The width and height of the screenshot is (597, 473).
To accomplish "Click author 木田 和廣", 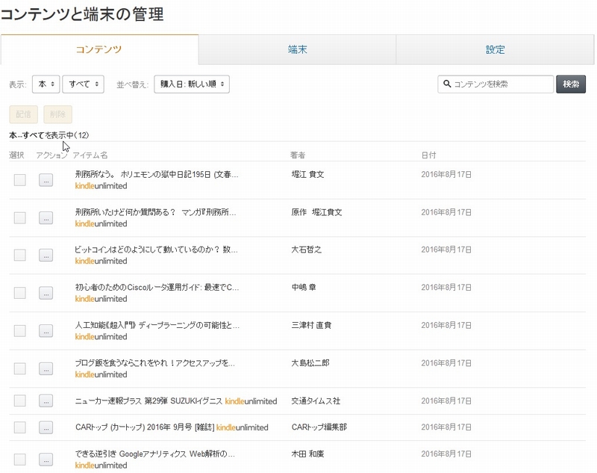I will (307, 454).
